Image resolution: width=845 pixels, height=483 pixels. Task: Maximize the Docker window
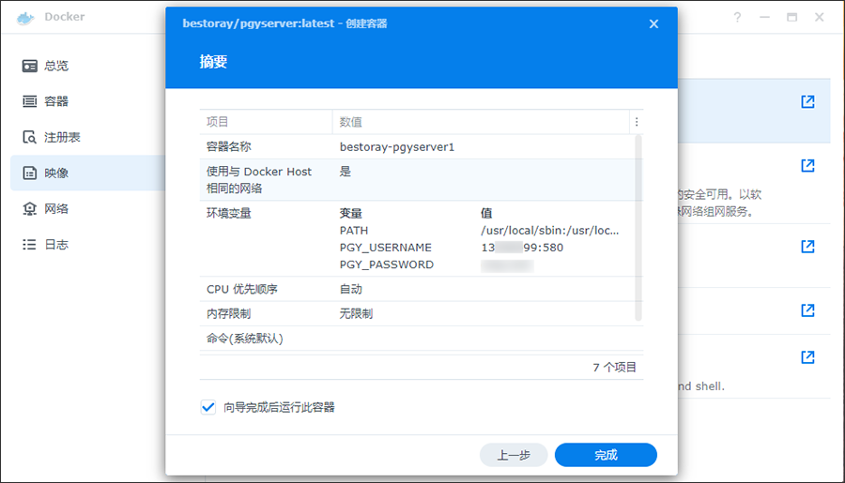[x=791, y=17]
